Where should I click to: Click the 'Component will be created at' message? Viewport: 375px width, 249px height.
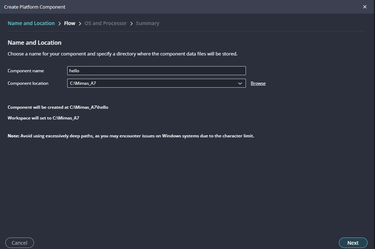pyautogui.click(x=58, y=107)
